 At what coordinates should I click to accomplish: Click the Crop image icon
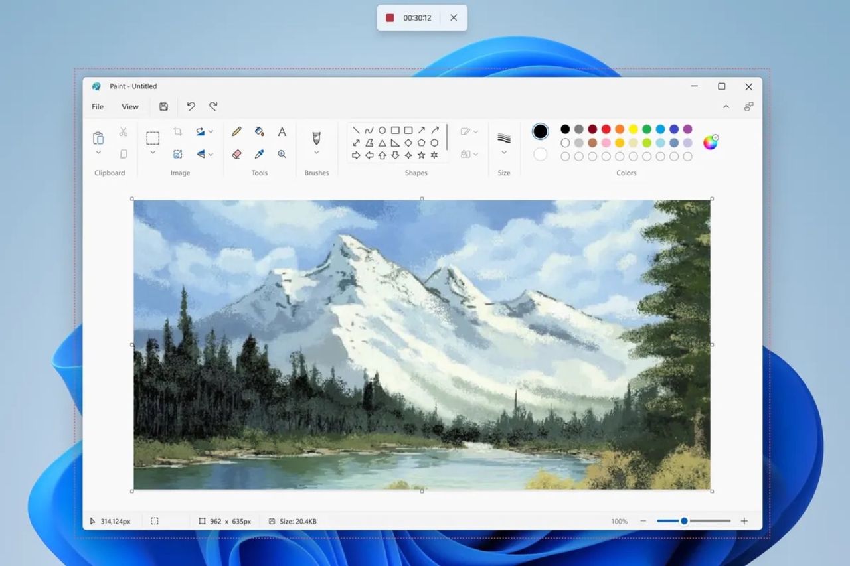(177, 131)
